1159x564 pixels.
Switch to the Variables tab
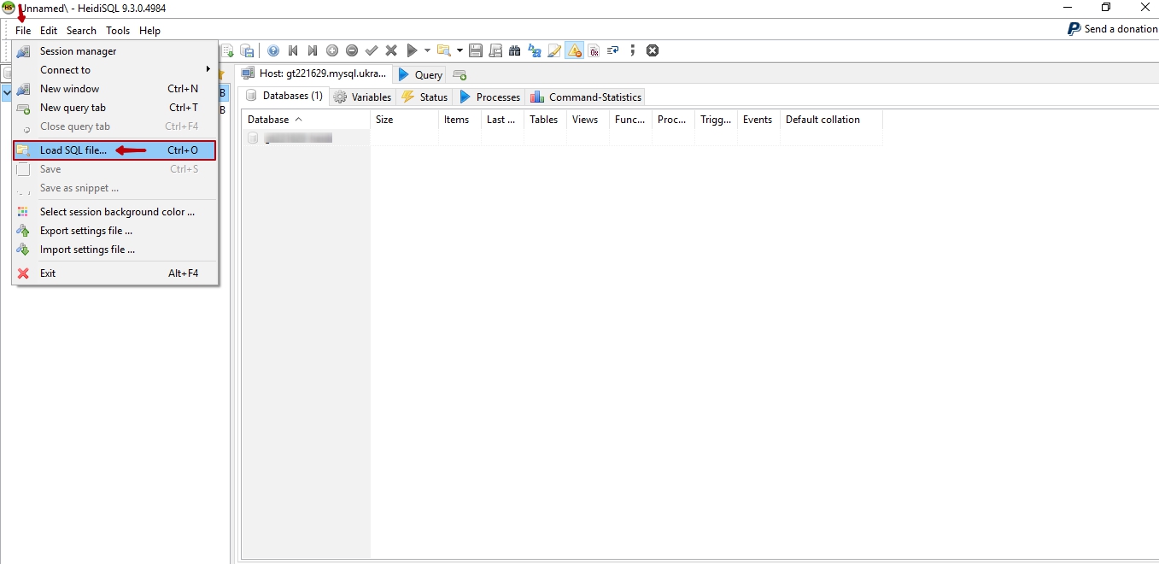(363, 97)
